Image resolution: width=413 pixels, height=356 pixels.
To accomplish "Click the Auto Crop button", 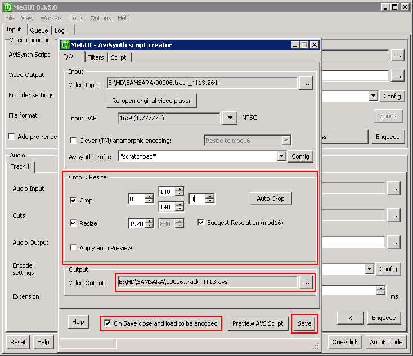I will click(270, 199).
